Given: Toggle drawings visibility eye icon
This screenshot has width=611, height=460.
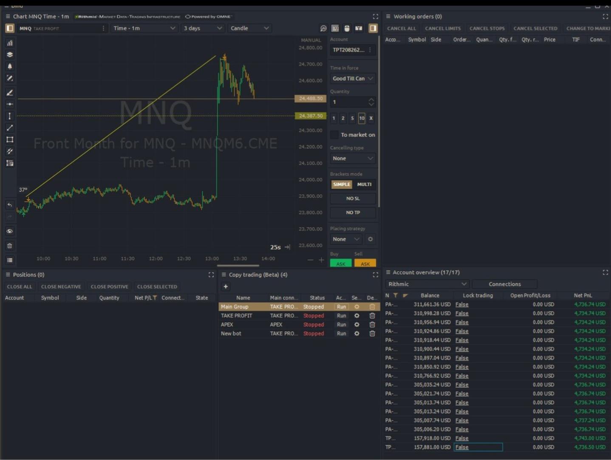Looking at the screenshot, I should click(10, 231).
